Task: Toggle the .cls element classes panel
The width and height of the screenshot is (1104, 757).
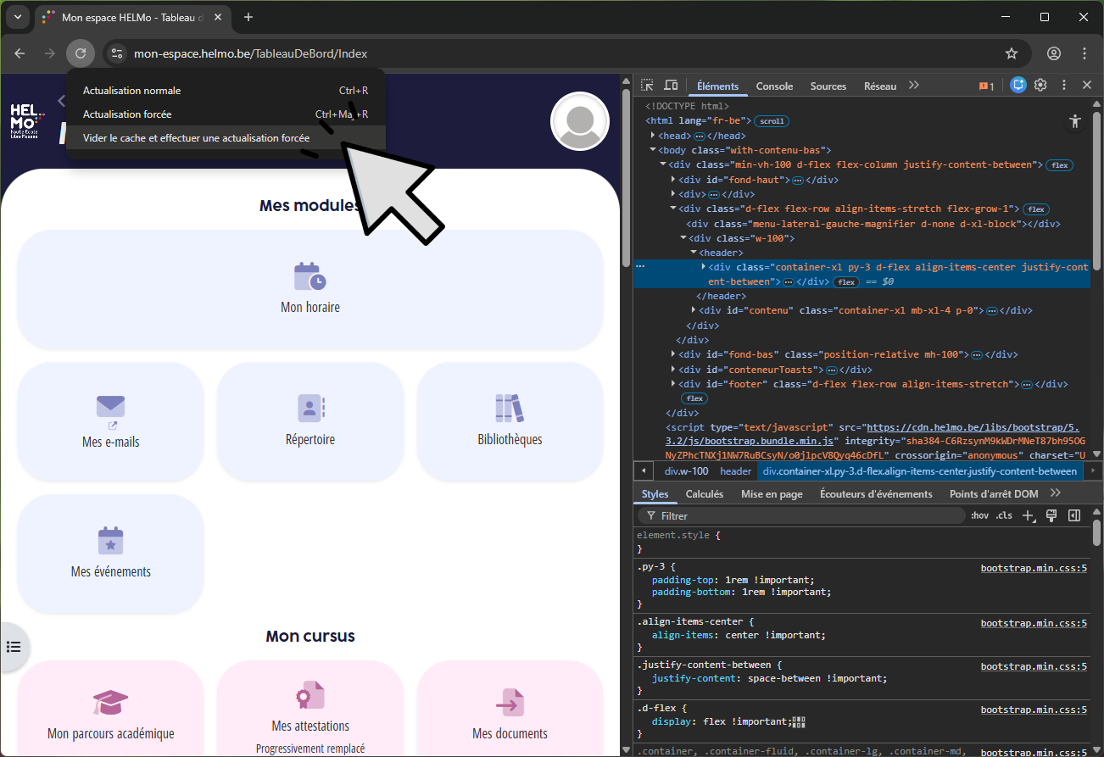Action: [x=1004, y=515]
